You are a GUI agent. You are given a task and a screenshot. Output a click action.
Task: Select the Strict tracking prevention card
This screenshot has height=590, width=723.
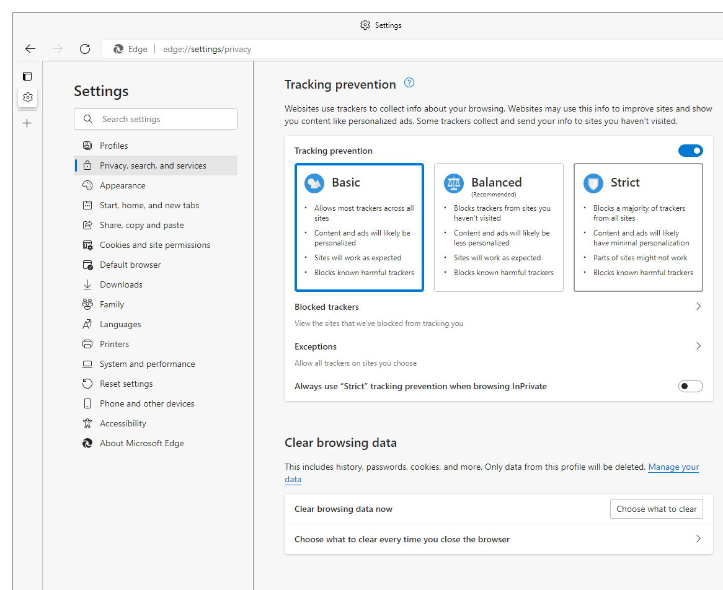click(x=638, y=227)
